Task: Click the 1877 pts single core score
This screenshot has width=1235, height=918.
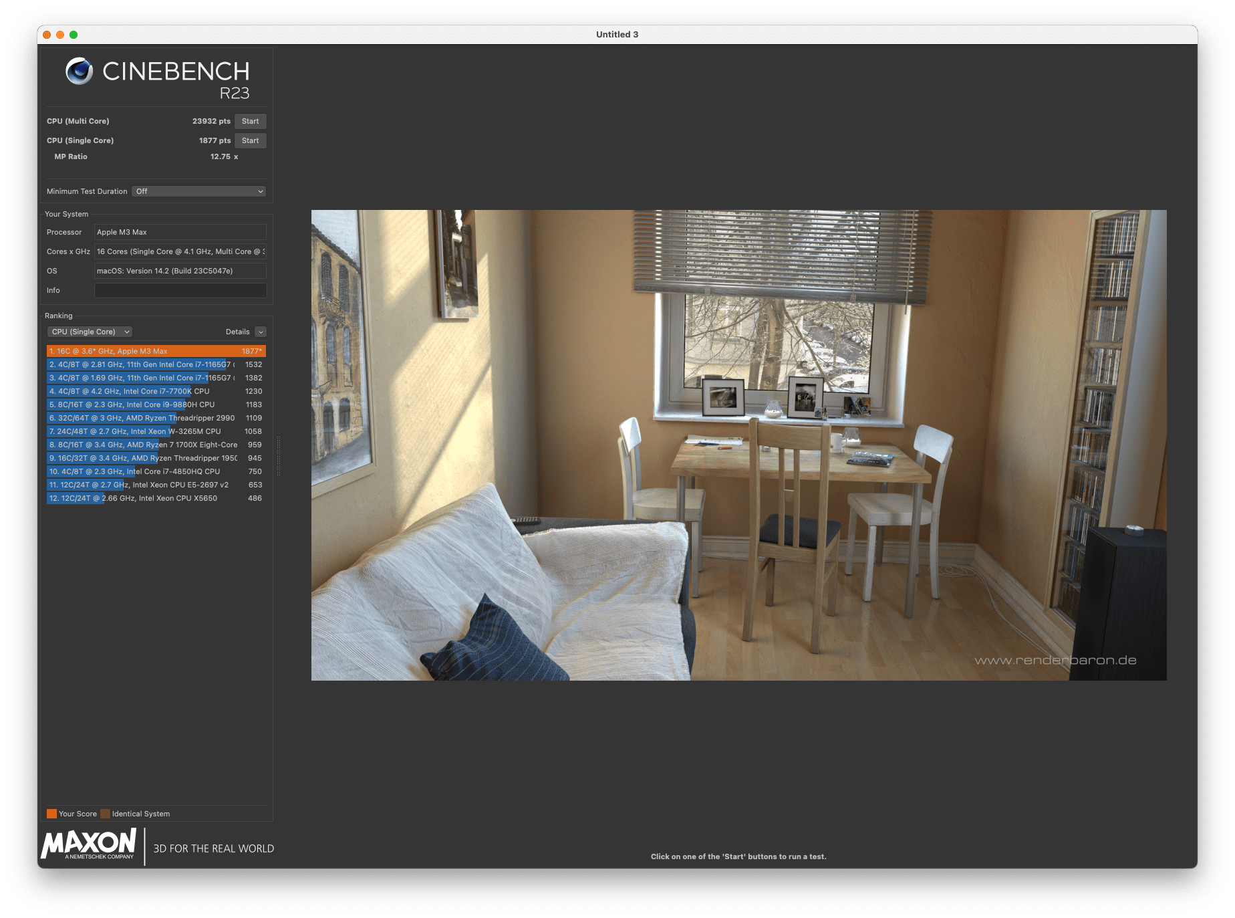Action: tap(215, 140)
